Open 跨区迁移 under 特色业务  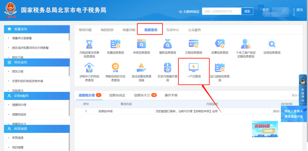pyautogui.click(x=18, y=71)
